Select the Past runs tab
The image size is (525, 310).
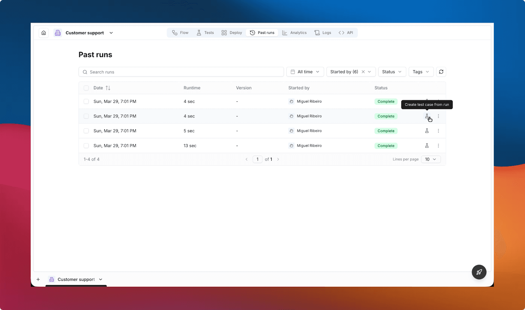pos(262,33)
